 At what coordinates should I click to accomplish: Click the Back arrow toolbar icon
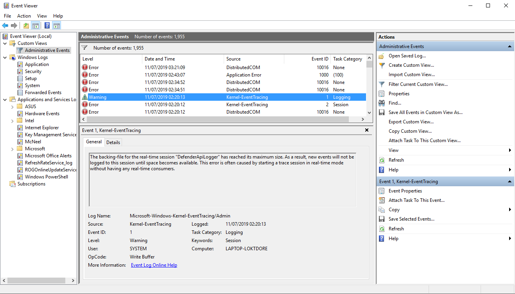(5, 26)
